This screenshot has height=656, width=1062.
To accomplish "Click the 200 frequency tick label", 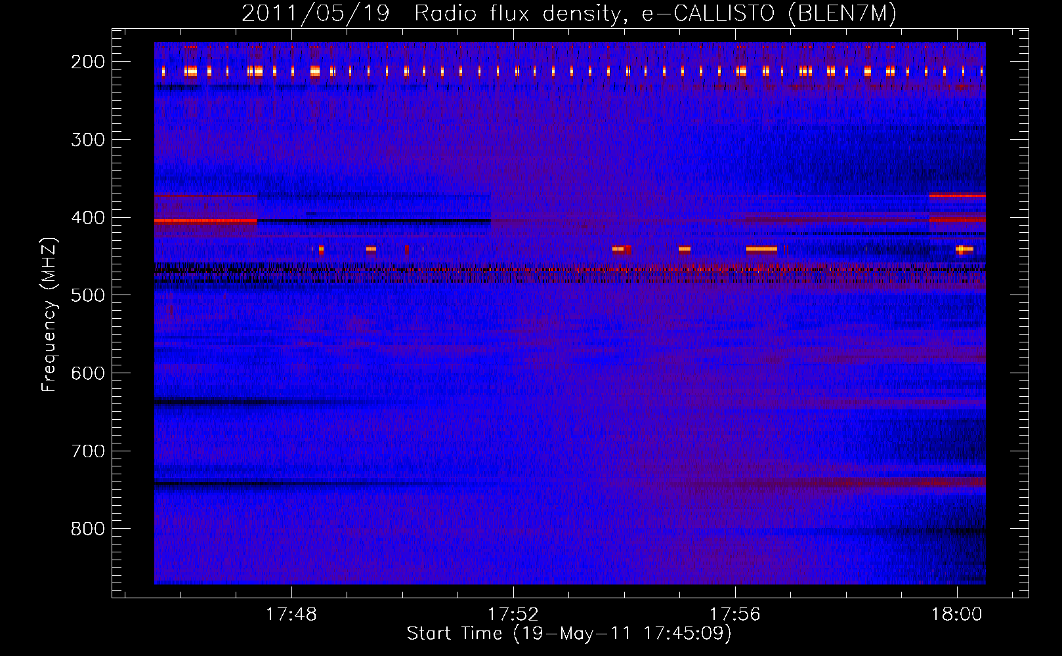I will [87, 62].
